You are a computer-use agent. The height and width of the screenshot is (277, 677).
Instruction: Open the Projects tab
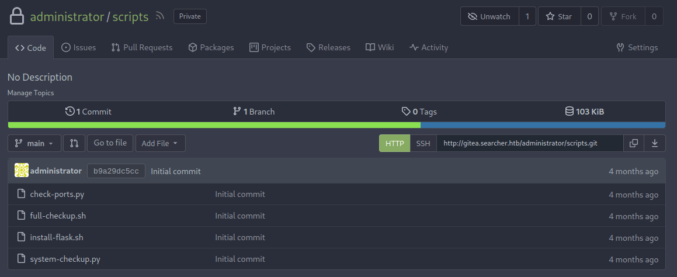coord(270,47)
